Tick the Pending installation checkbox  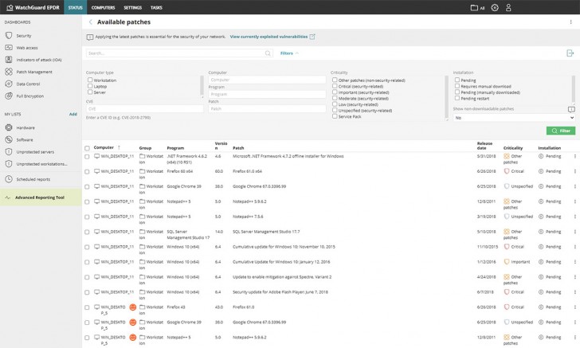tap(457, 80)
